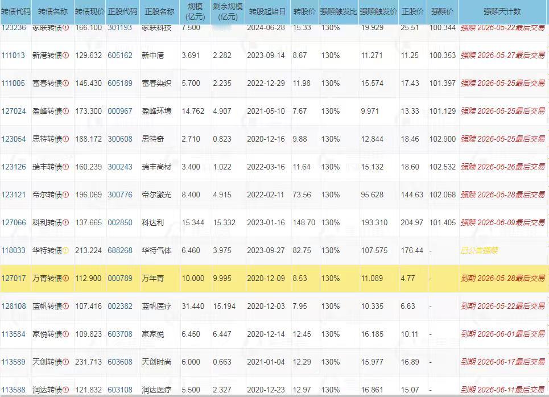Sort by the 规模(亿元) column header

(x=195, y=11)
